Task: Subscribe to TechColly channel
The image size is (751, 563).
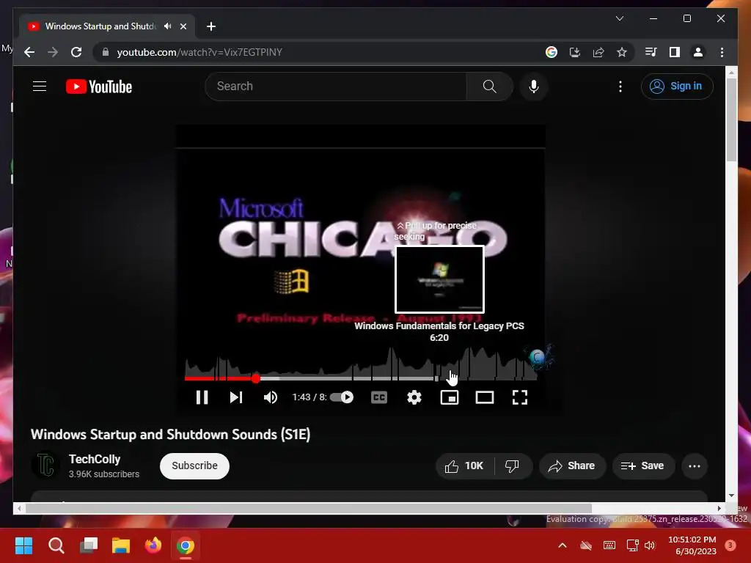Action: (194, 466)
